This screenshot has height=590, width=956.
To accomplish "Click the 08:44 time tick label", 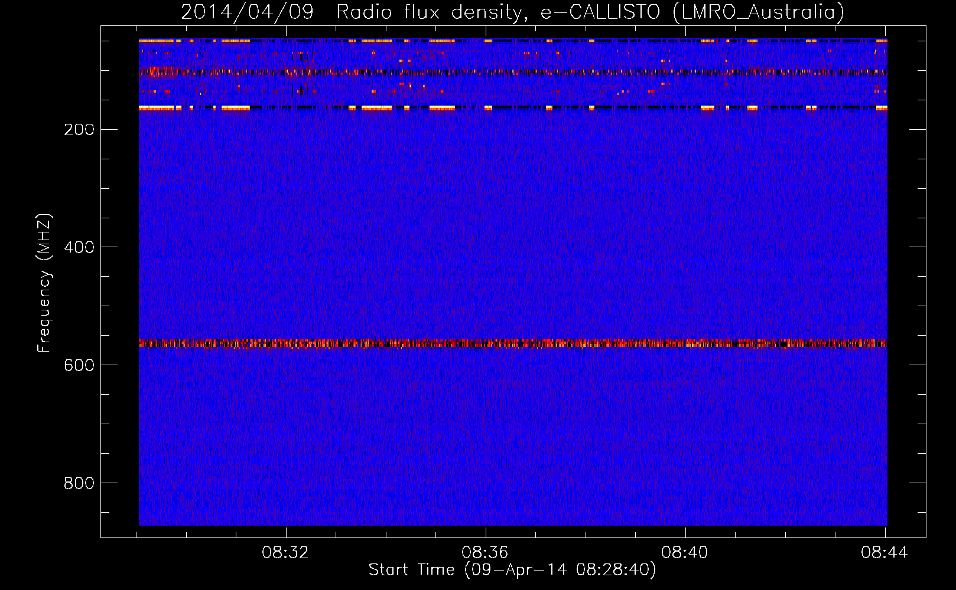I will pos(885,553).
